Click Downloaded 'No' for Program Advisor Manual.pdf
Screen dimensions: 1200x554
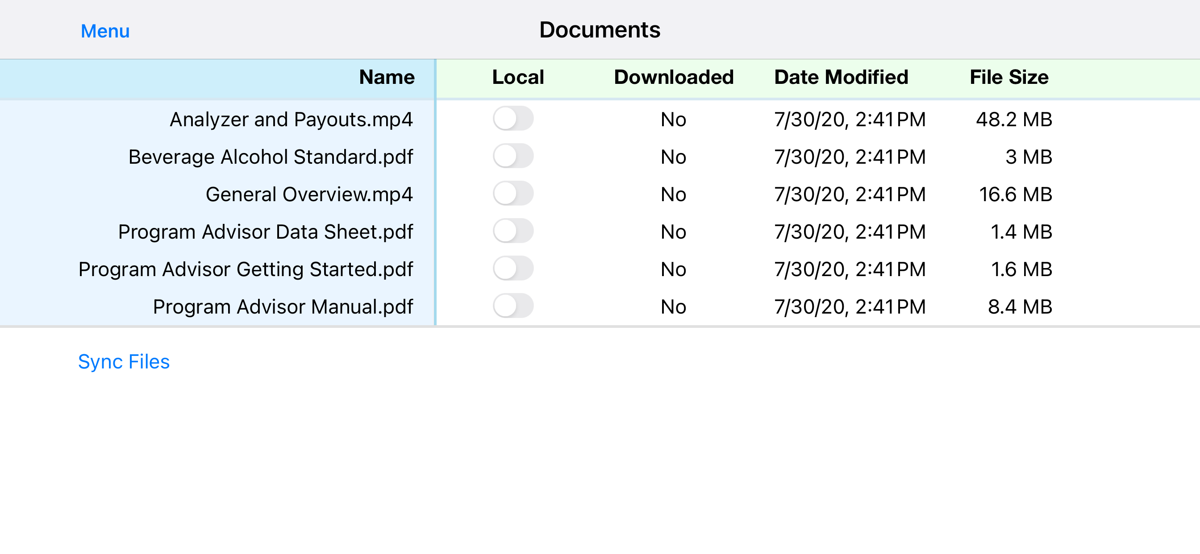(673, 307)
